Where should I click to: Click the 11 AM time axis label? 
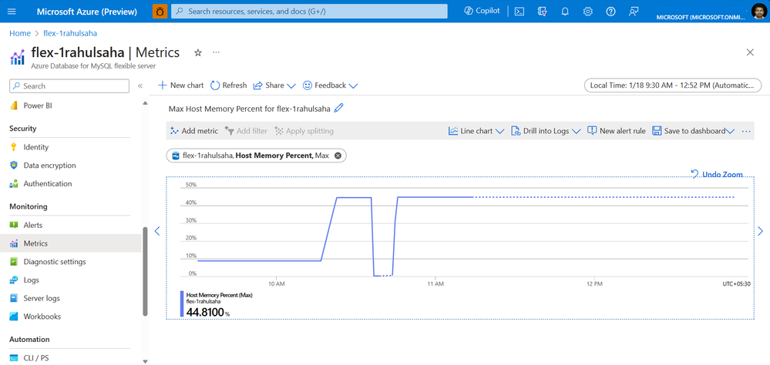(x=435, y=284)
